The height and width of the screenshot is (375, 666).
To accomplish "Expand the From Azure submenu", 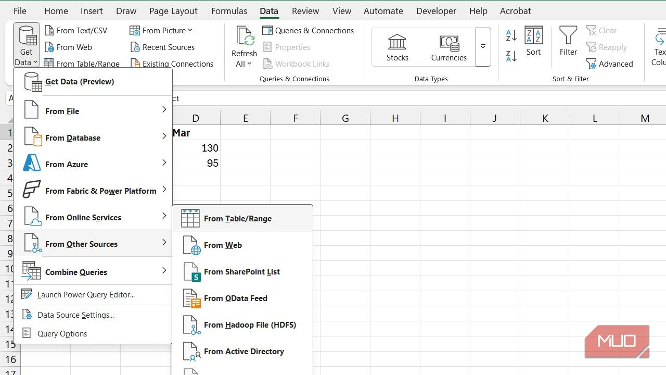I will point(93,164).
